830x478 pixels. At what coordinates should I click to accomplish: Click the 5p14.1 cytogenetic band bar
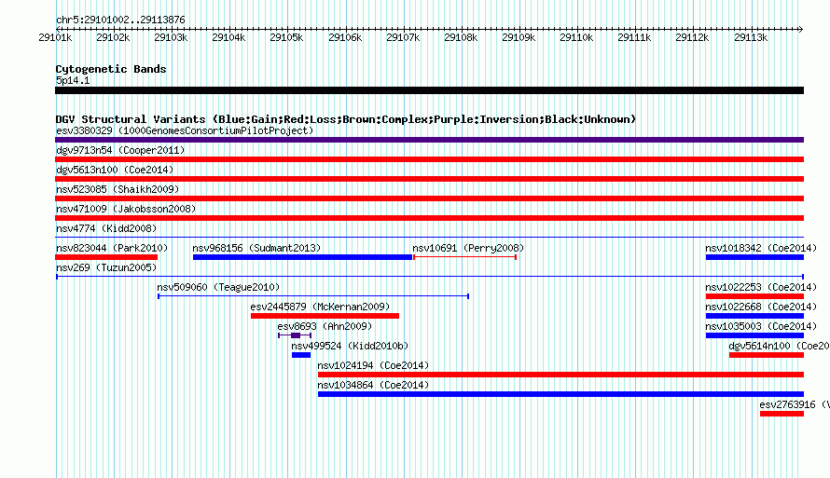tap(429, 90)
